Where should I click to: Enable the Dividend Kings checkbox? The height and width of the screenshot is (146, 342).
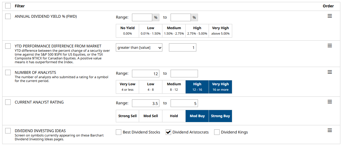(x=217, y=132)
